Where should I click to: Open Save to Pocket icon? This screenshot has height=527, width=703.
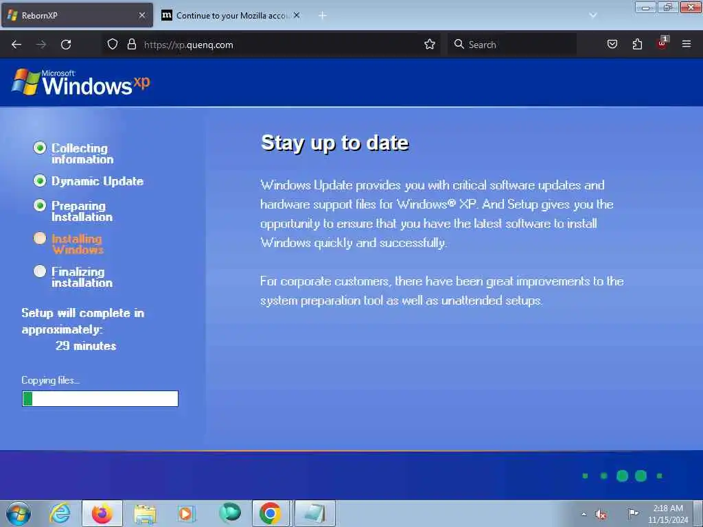point(612,45)
